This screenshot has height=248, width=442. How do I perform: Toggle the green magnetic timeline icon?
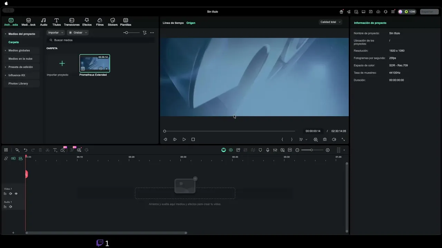[21, 158]
